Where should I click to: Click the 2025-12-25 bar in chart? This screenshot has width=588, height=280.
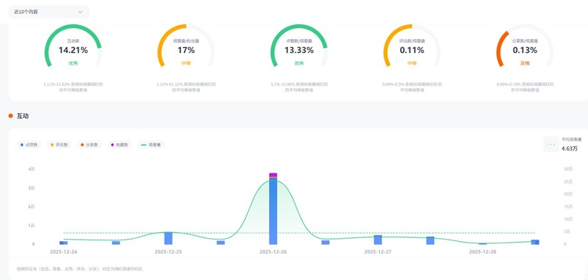[x=168, y=238]
